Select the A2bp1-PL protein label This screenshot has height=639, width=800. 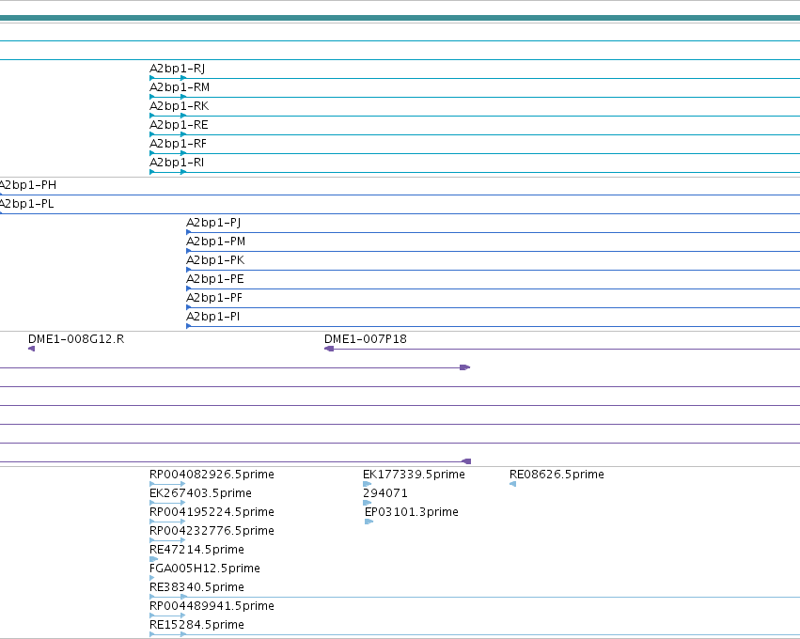(26, 204)
